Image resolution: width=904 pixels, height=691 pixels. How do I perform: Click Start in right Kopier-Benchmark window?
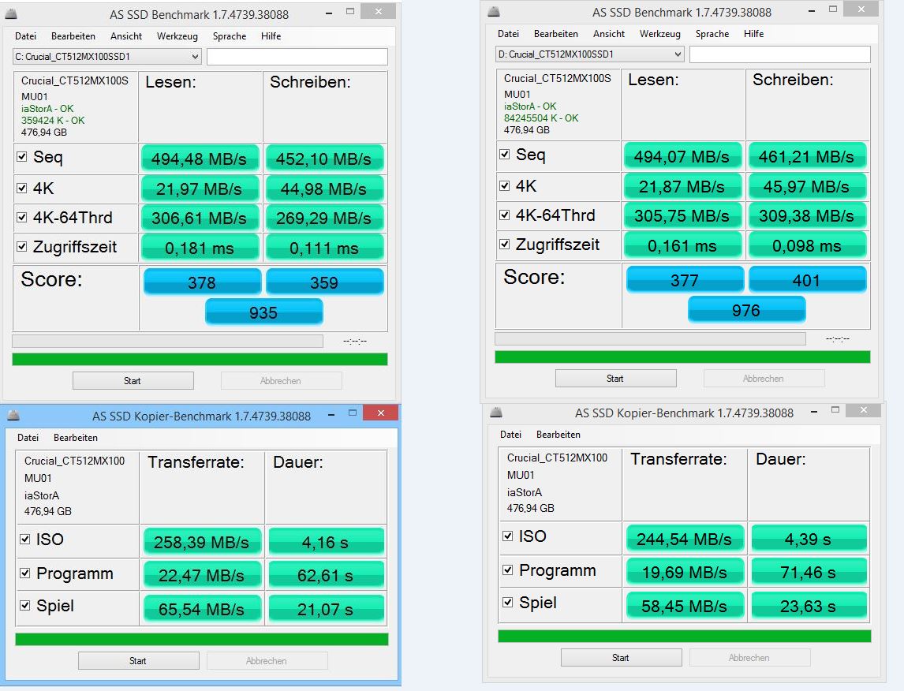(x=622, y=658)
